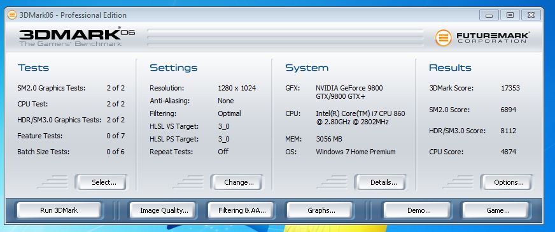Click the MEM value 3056 MB
Screen dimensions: 555x232
pyautogui.click(x=329, y=139)
